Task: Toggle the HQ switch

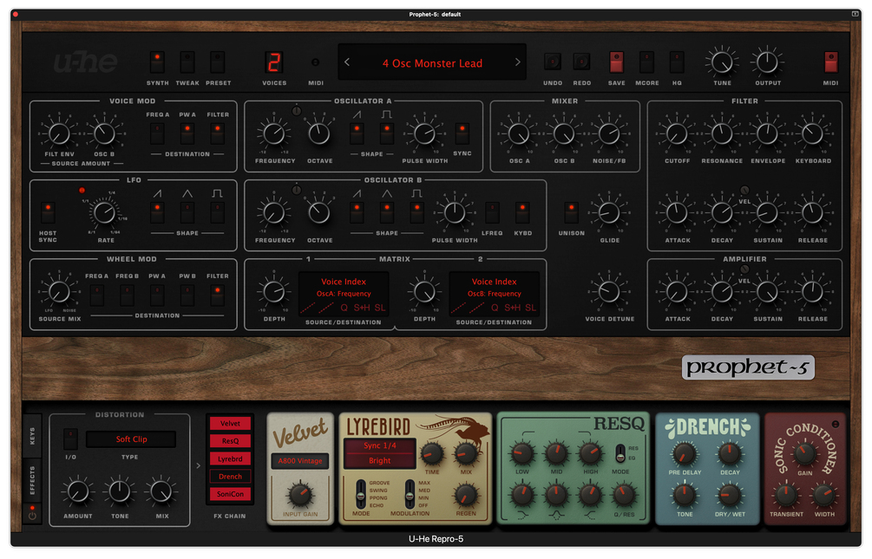Action: pyautogui.click(x=677, y=62)
